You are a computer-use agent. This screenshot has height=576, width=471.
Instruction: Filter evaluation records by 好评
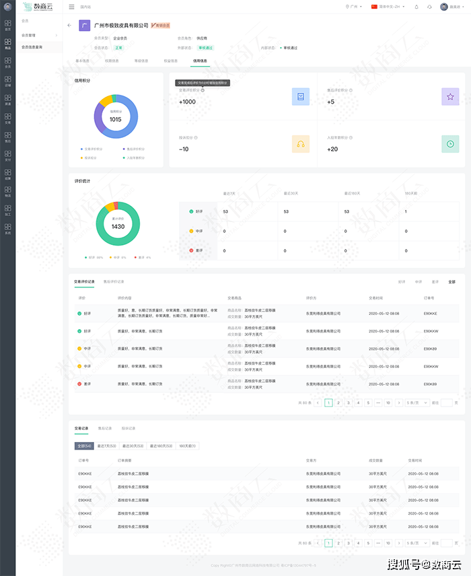(x=402, y=282)
